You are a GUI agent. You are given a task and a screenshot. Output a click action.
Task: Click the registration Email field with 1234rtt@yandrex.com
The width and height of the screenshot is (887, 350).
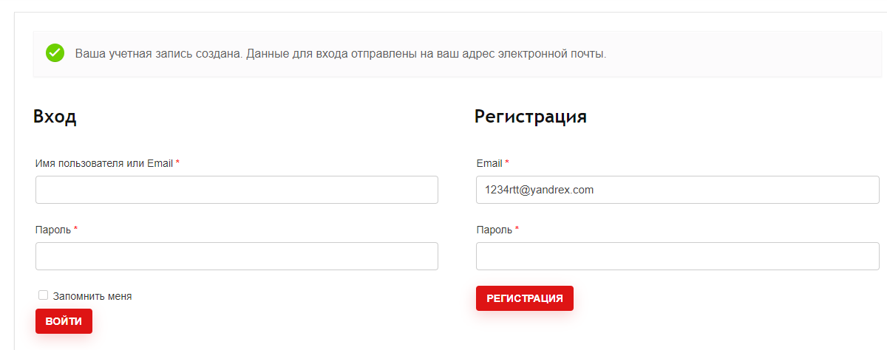[677, 190]
